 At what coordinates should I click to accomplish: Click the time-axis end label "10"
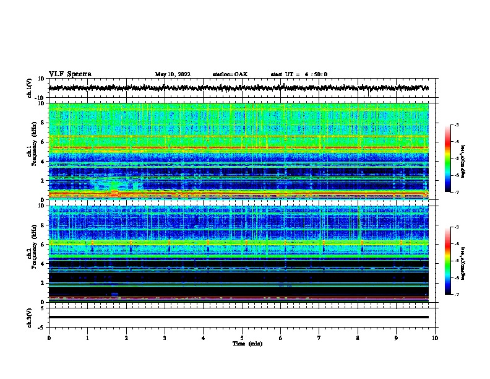point(435,338)
